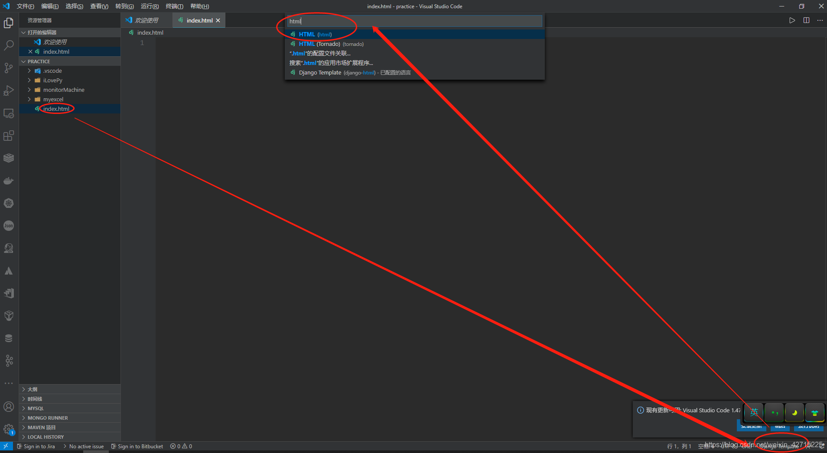Select ".html"的配置文件关联 option
Image resolution: width=827 pixels, height=453 pixels.
(x=415, y=53)
